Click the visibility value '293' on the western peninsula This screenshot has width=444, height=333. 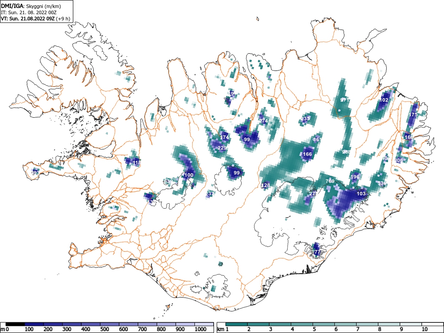[x=36, y=173]
